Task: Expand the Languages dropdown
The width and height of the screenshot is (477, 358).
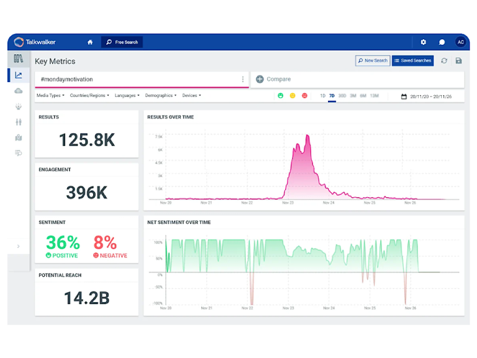Action: (127, 96)
